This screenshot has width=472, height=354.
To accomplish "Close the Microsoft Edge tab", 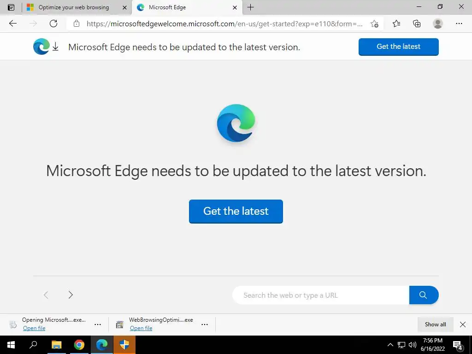I will click(x=235, y=7).
